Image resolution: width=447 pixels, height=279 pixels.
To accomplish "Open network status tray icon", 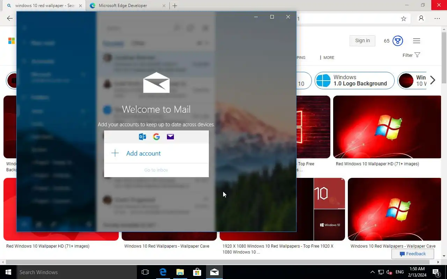I will [x=381, y=272].
